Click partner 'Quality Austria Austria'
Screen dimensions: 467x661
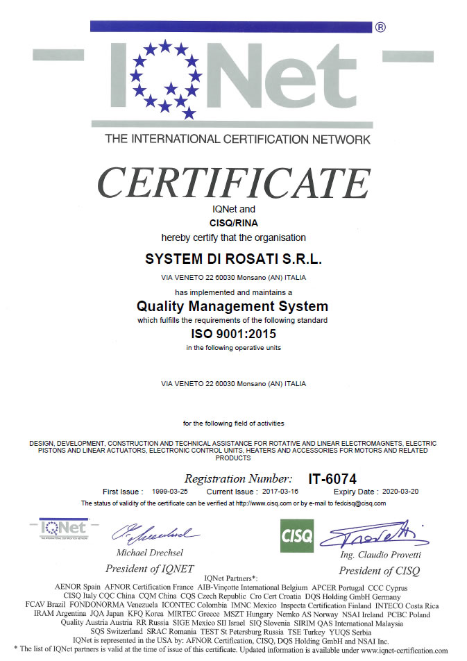(96, 622)
